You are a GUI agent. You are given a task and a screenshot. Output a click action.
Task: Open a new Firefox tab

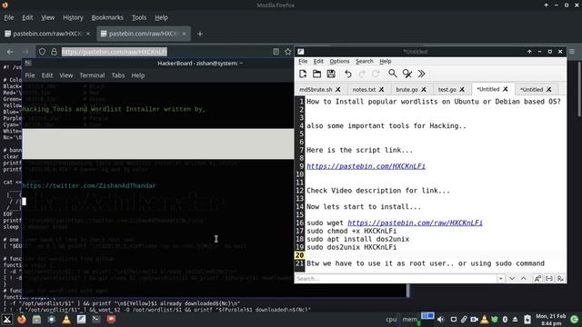(x=200, y=34)
